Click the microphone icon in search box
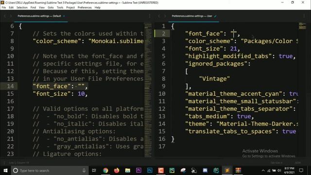The height and width of the screenshot is (175, 311). pos(84,171)
